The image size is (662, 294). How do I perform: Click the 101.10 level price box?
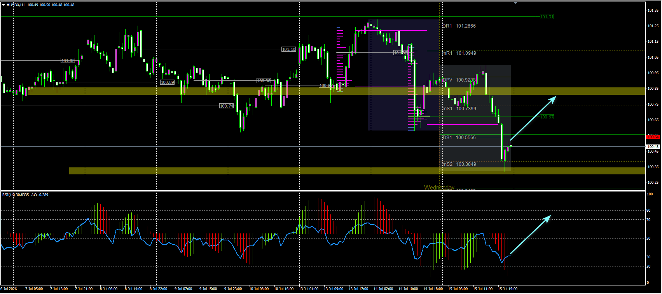click(x=289, y=49)
